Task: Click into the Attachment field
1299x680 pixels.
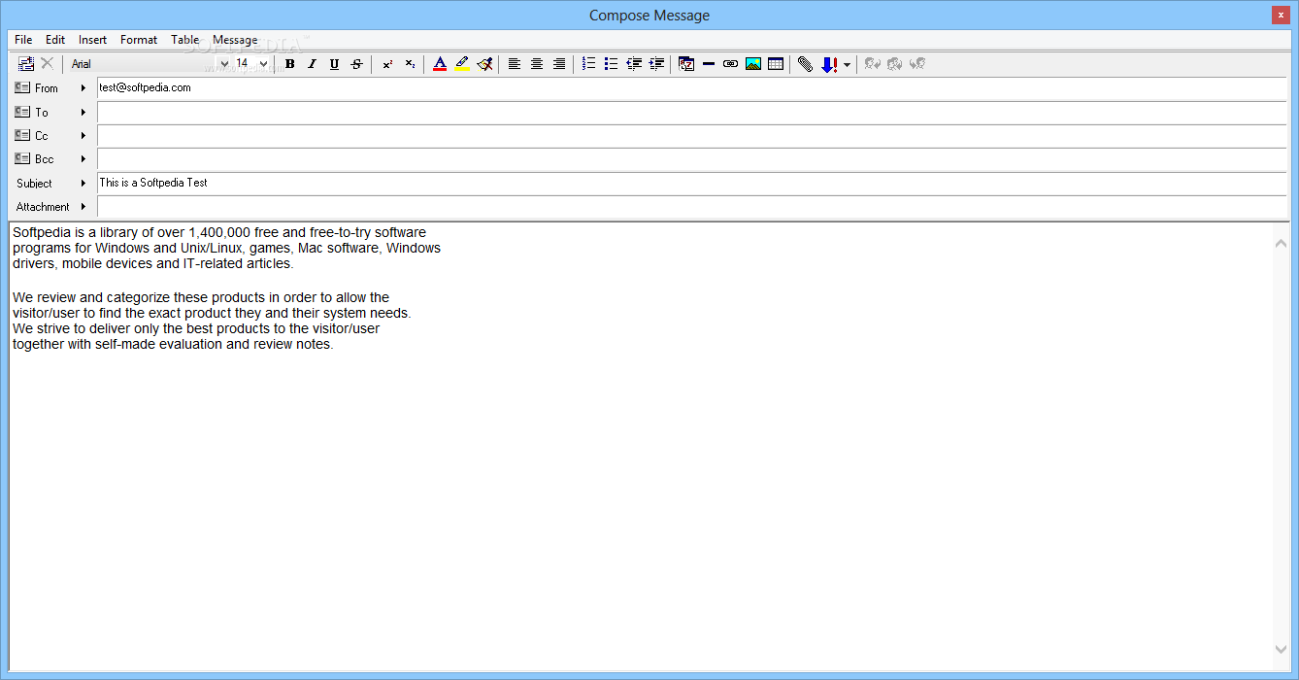Action: click(x=691, y=206)
